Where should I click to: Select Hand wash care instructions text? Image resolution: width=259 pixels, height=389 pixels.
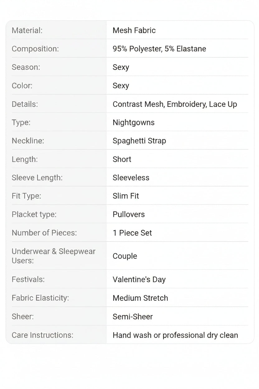(175, 335)
